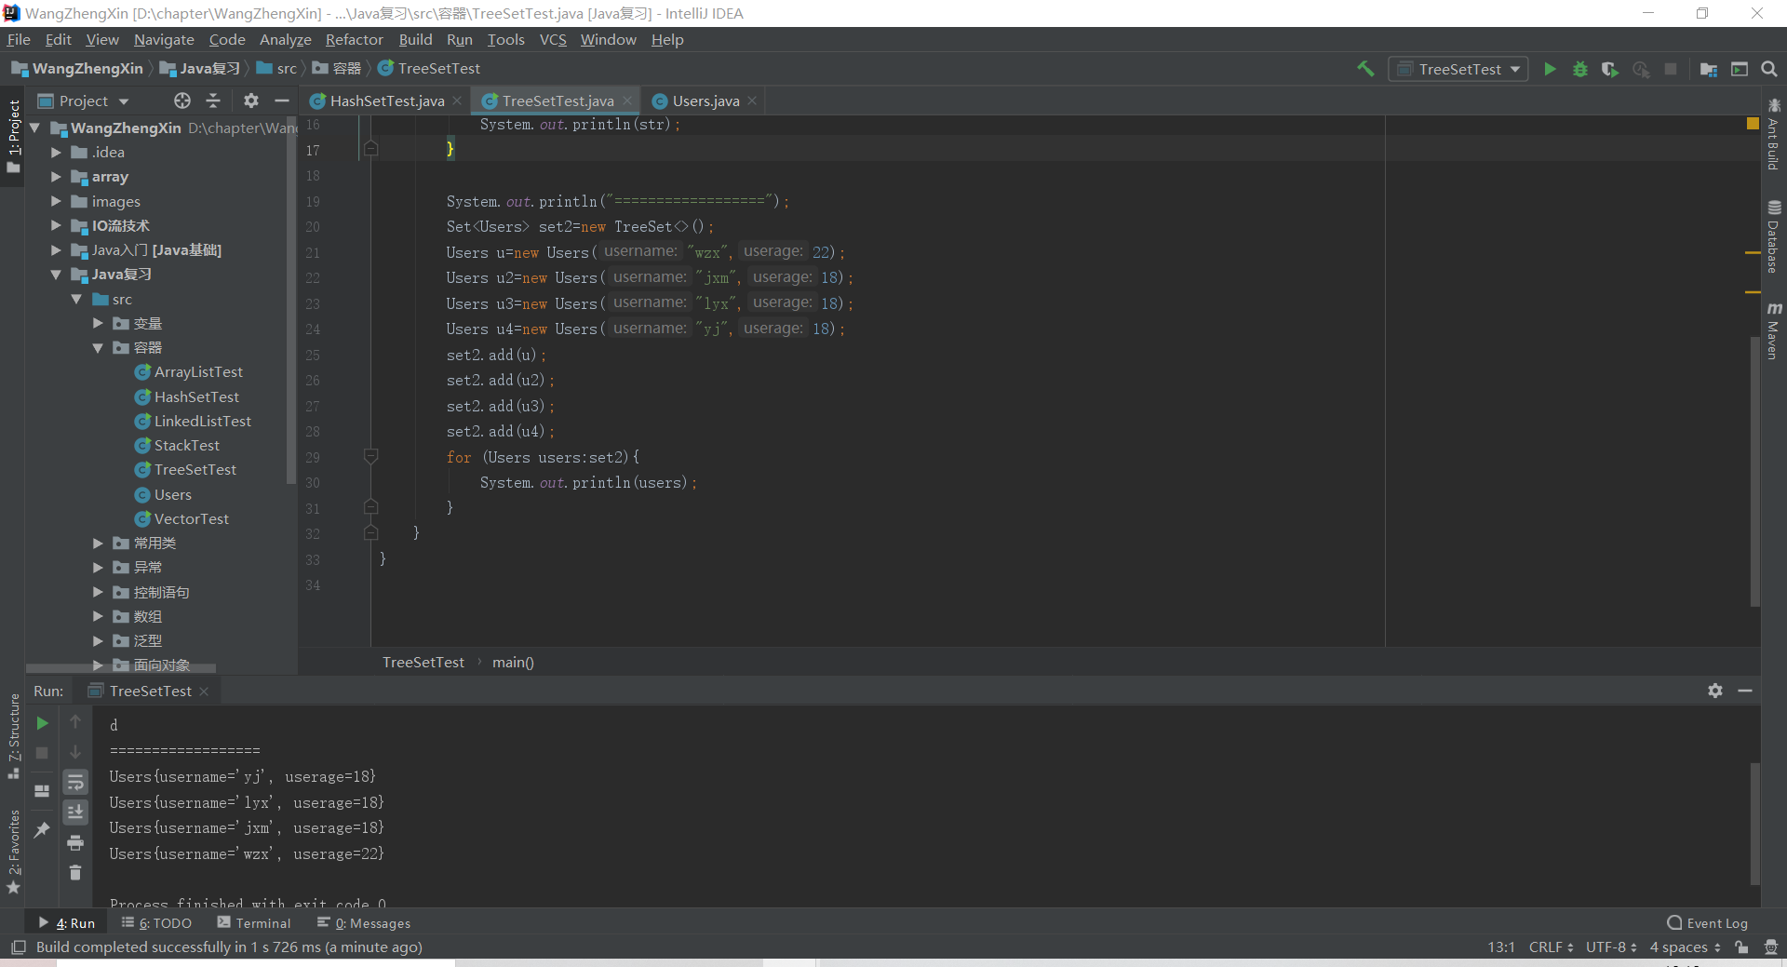Change CRLF line separator in the status bar
The width and height of the screenshot is (1787, 967).
[1551, 947]
